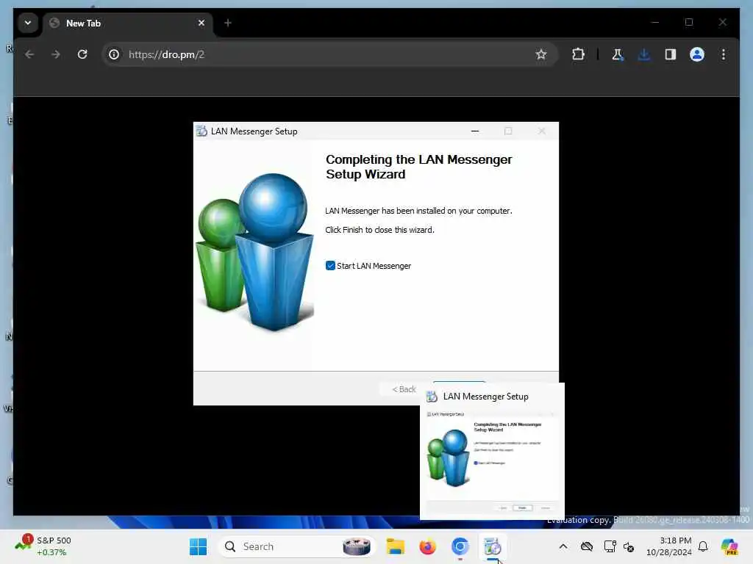753x564 pixels.
Task: Uncheck the Start LAN Messenger checkbox
Action: 330,266
